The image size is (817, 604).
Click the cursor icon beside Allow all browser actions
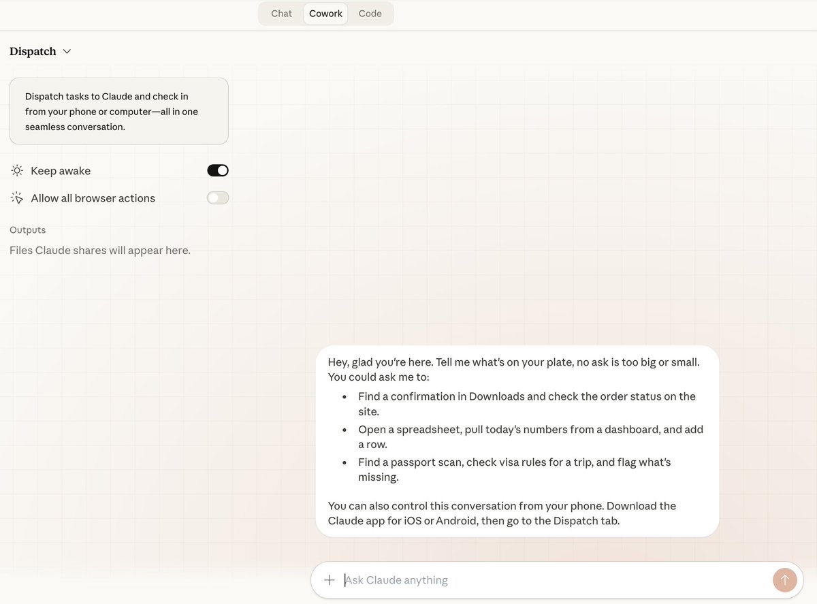[17, 198]
